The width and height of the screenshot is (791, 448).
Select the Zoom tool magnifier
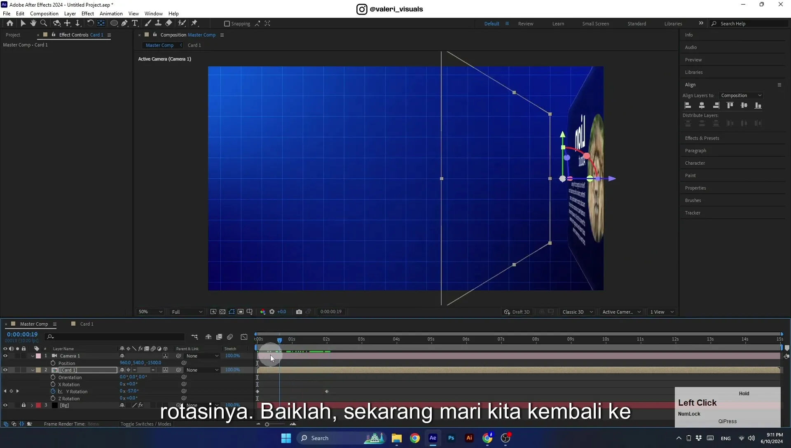click(x=44, y=23)
